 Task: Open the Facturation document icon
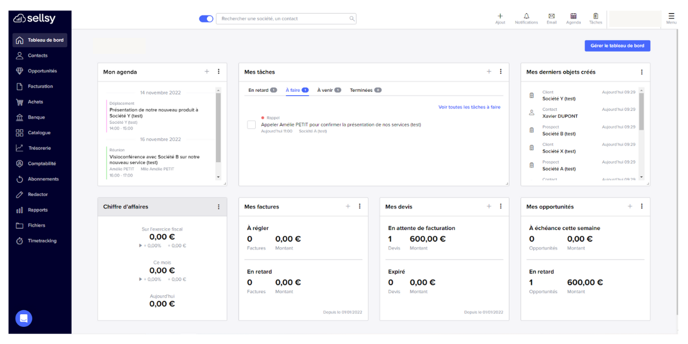coord(19,87)
